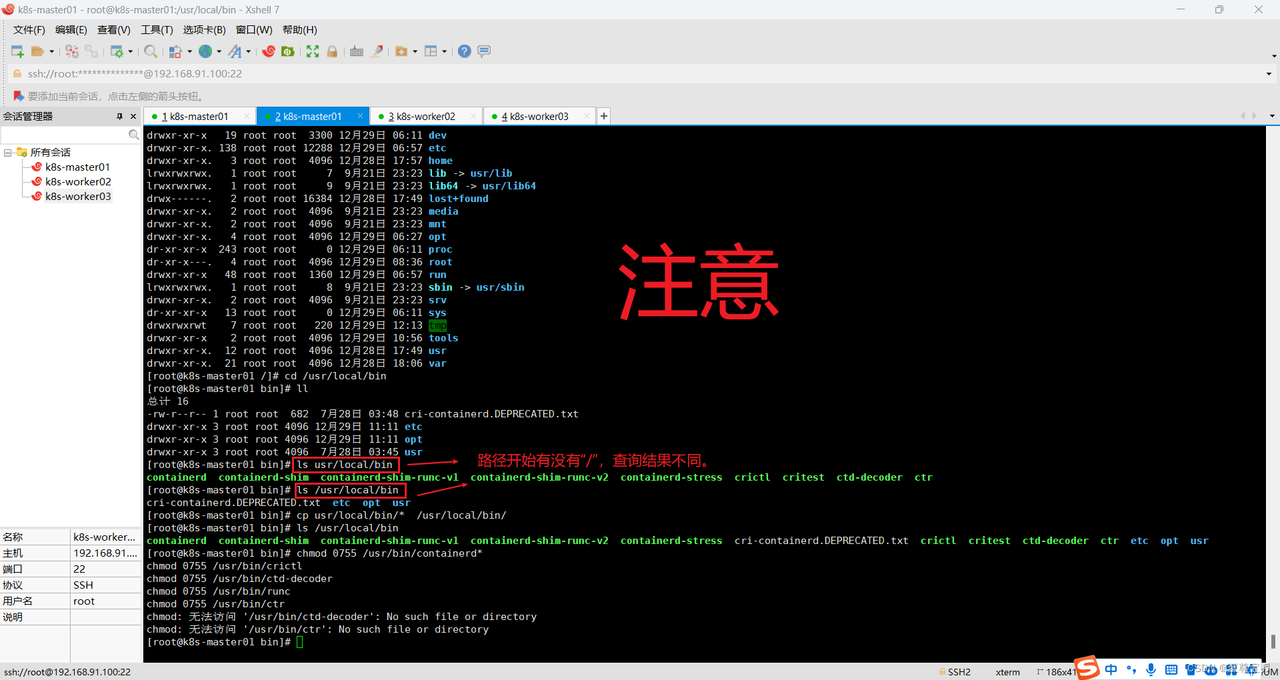Open the 编辑(E) menu
The height and width of the screenshot is (680, 1280).
click(71, 30)
